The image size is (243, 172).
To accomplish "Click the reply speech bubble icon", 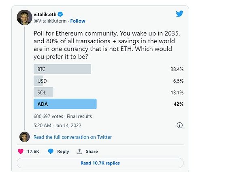I will coord(51,151).
